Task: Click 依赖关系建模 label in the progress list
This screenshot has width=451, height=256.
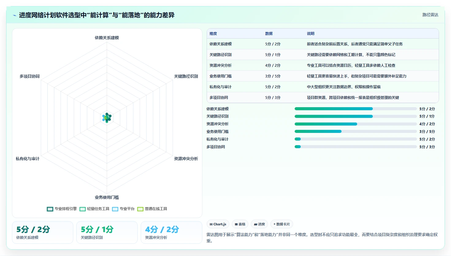Action: click(x=217, y=109)
